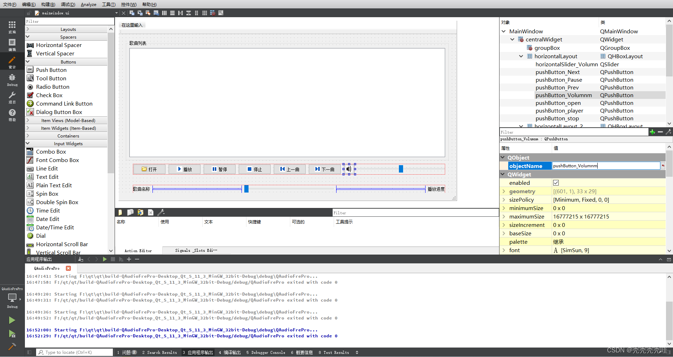
Task: Click the 暂停 button on the form
Action: tap(219, 169)
